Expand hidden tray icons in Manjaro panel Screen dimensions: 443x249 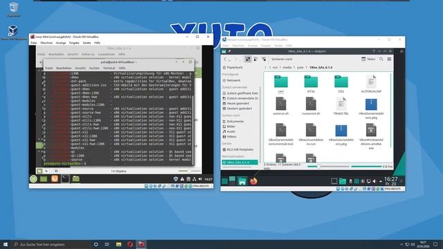point(380,181)
